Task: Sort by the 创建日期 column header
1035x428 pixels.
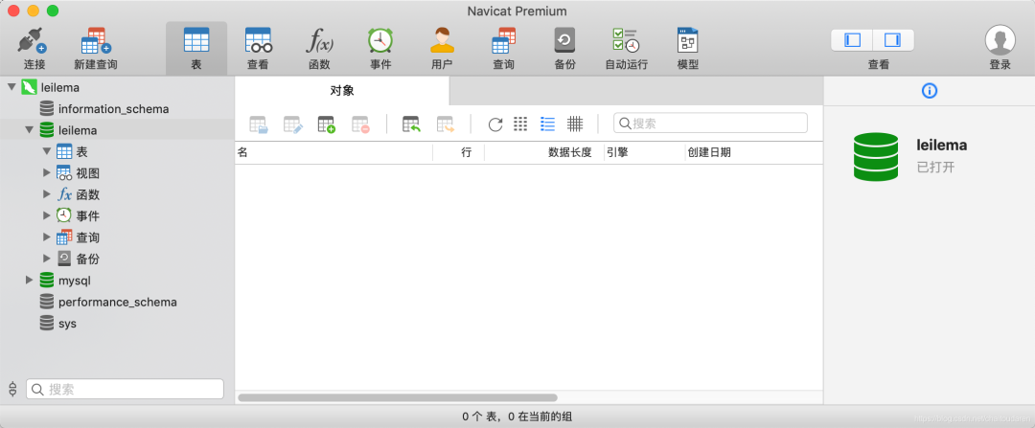Action: pos(754,152)
